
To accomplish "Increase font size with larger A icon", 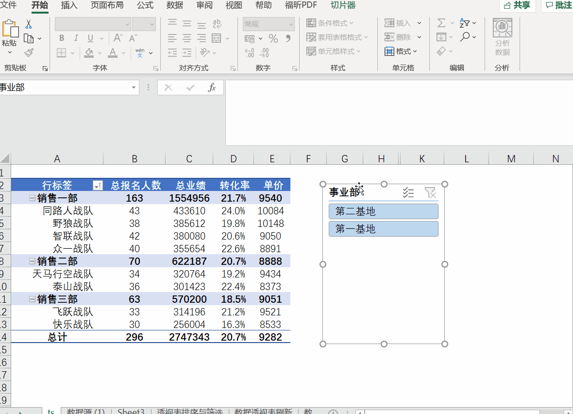I will (118, 38).
